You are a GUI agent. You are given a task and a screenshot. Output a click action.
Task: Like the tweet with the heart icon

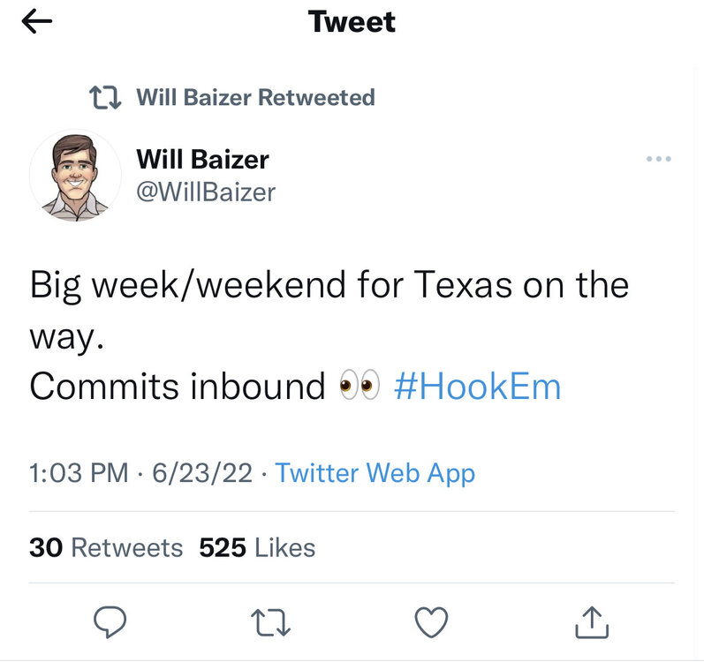[x=431, y=623]
